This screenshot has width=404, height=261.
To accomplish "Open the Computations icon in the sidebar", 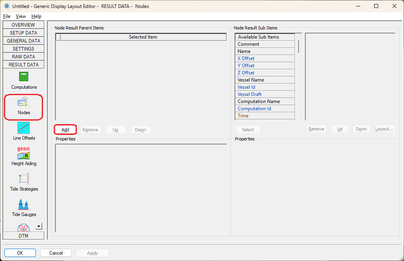I will (x=24, y=80).
